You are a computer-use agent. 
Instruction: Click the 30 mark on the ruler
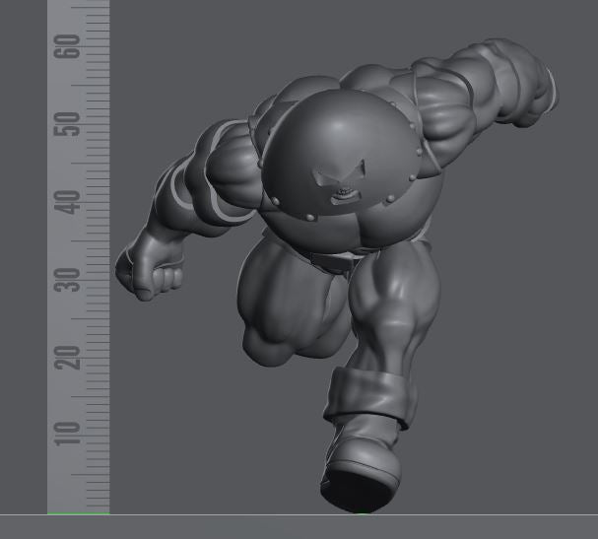[69, 280]
